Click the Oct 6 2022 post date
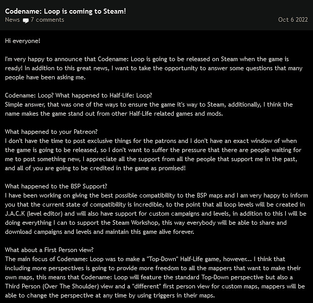Screen dimensions: 313x303 click(293, 20)
